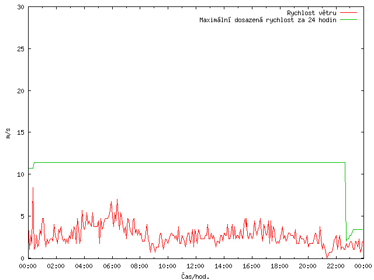This screenshot has width=374, height=280.
Task: Click the y-axis value 20
Action: coord(21,91)
